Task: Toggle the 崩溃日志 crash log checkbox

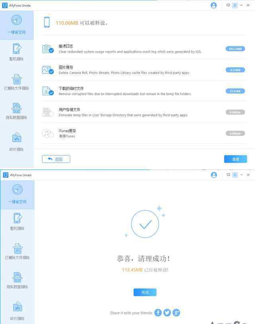Action: click(x=51, y=51)
